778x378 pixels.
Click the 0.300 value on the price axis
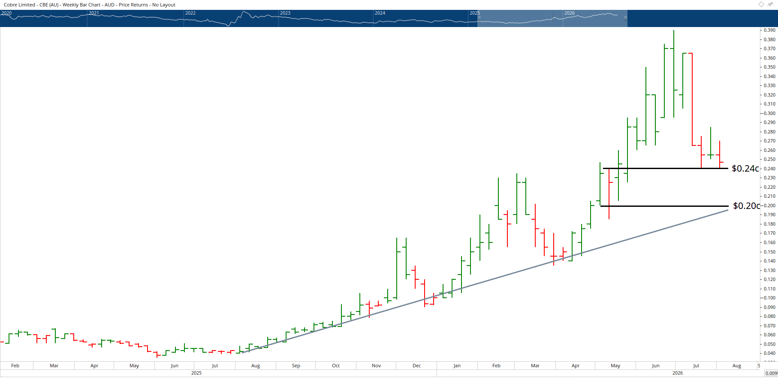(769, 113)
